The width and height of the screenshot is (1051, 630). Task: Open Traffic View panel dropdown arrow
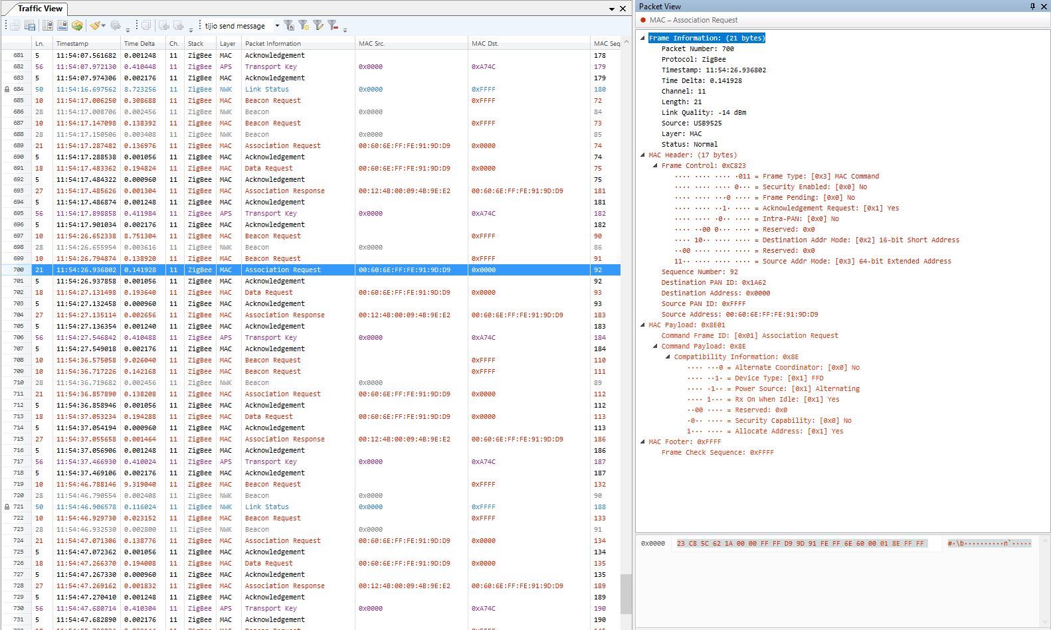(x=612, y=9)
